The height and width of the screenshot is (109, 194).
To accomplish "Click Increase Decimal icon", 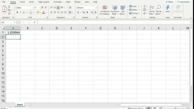I will pyautogui.click(x=92, y=12).
